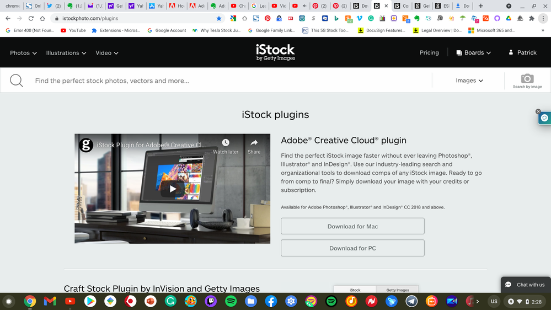Open Chat with us button
This screenshot has width=551, height=310.
(526, 285)
